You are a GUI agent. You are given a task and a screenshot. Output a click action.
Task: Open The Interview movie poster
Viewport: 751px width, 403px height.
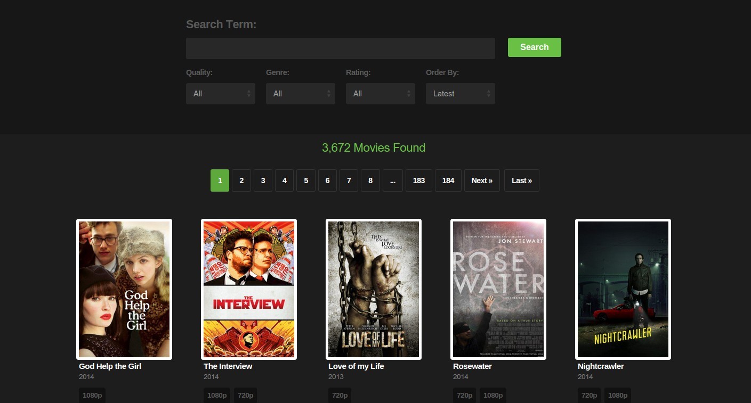pyautogui.click(x=249, y=289)
